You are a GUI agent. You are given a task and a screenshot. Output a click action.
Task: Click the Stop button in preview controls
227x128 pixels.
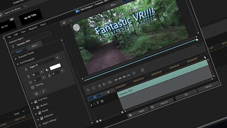coord(94,88)
